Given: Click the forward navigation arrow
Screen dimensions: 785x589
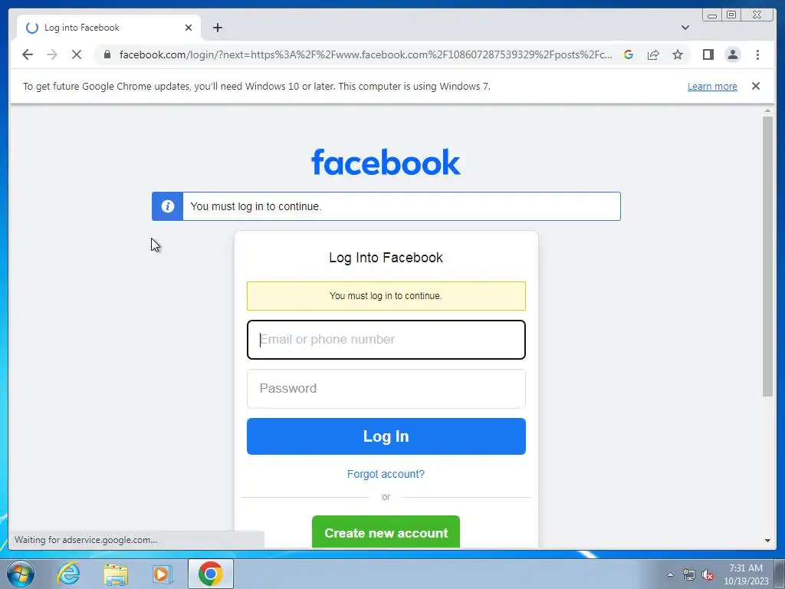Looking at the screenshot, I should tap(52, 54).
